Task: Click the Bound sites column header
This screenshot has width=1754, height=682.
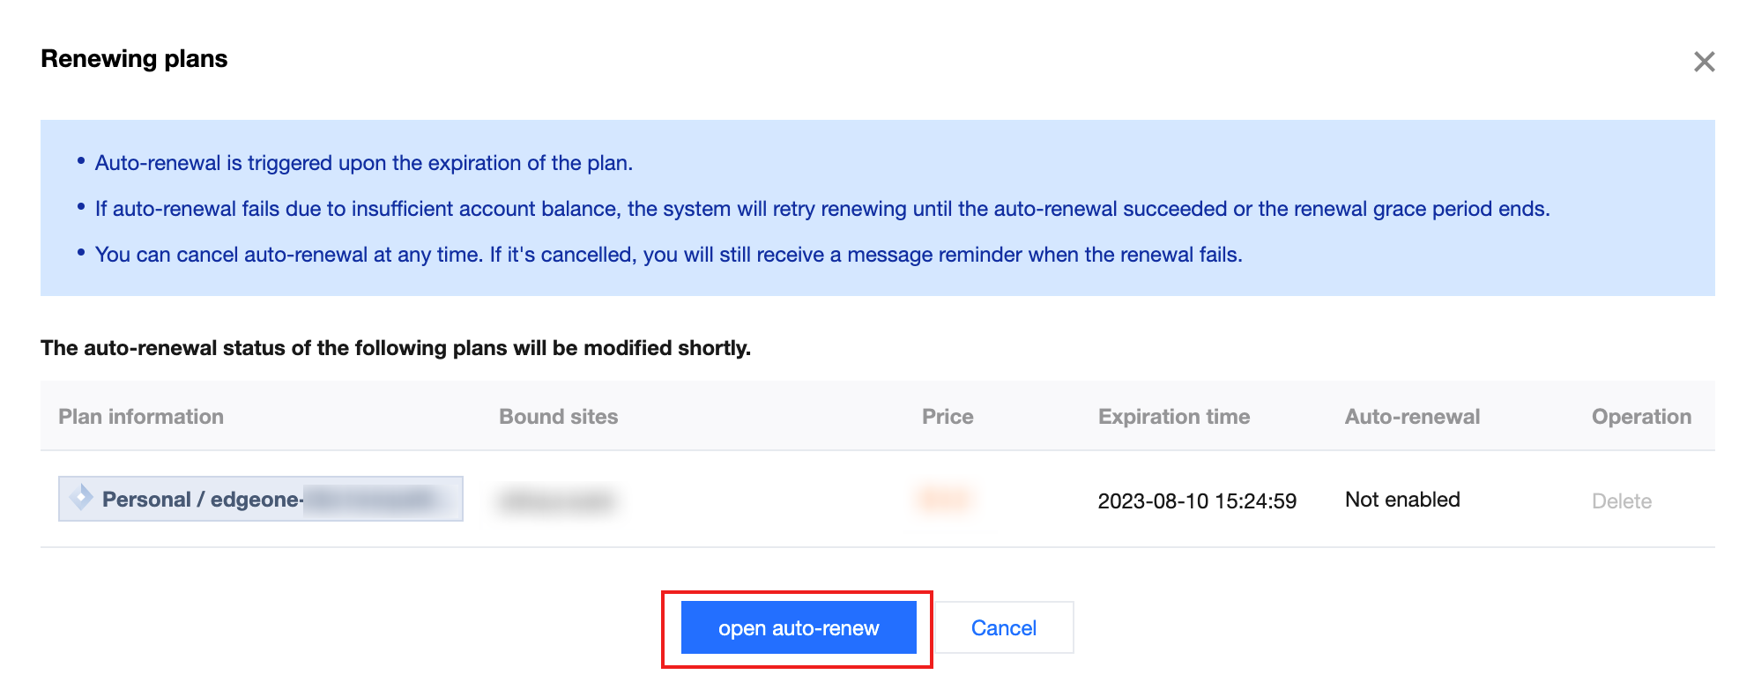Action: click(558, 417)
